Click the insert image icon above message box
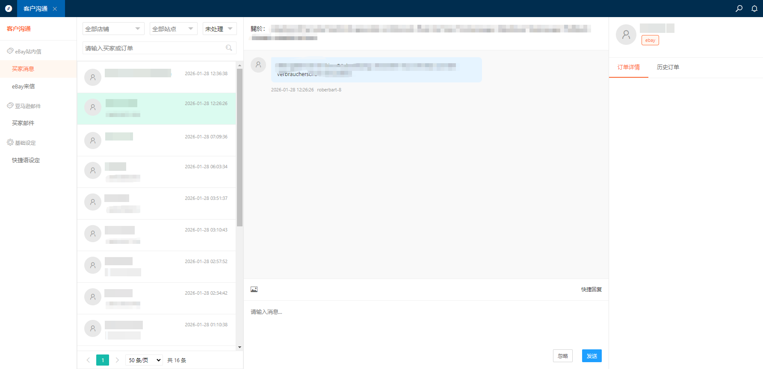The image size is (763, 369). pos(254,290)
